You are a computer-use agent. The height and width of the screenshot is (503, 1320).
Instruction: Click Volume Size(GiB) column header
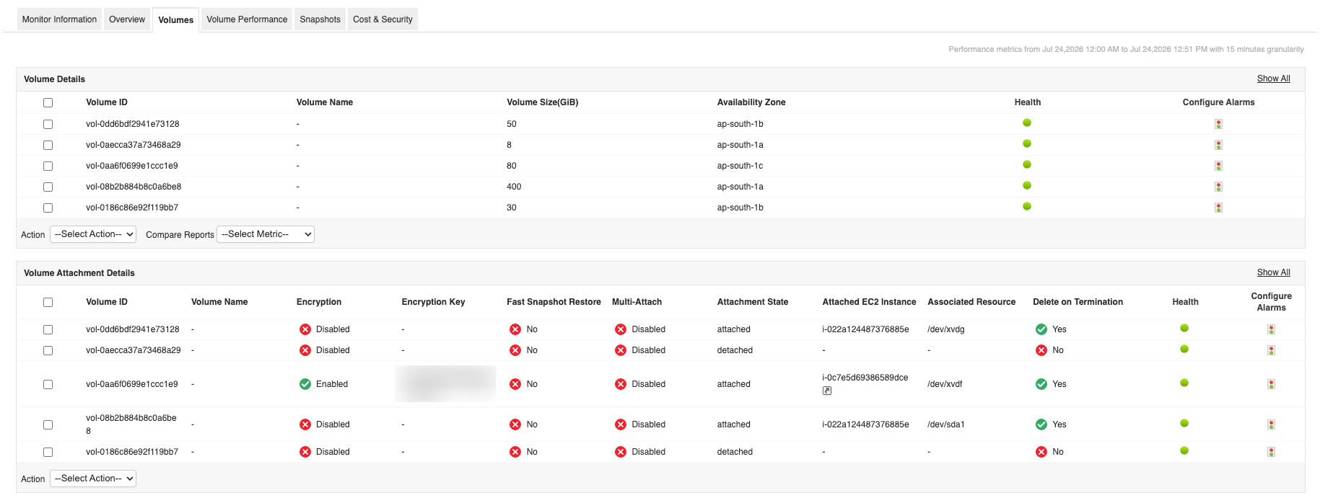tap(542, 102)
